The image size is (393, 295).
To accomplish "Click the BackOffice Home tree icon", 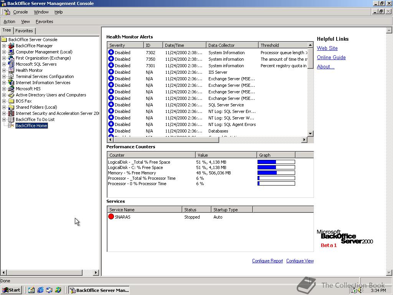I will click(x=11, y=126).
